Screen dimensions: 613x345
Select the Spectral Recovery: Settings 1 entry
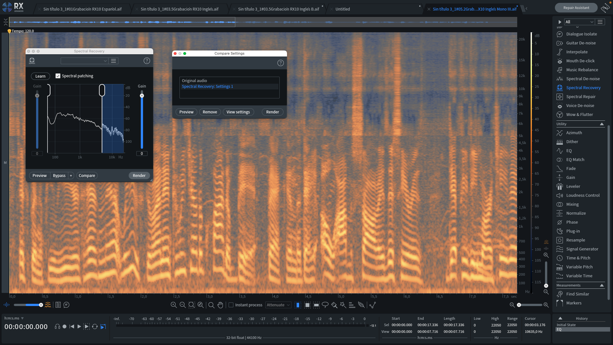pyautogui.click(x=207, y=86)
